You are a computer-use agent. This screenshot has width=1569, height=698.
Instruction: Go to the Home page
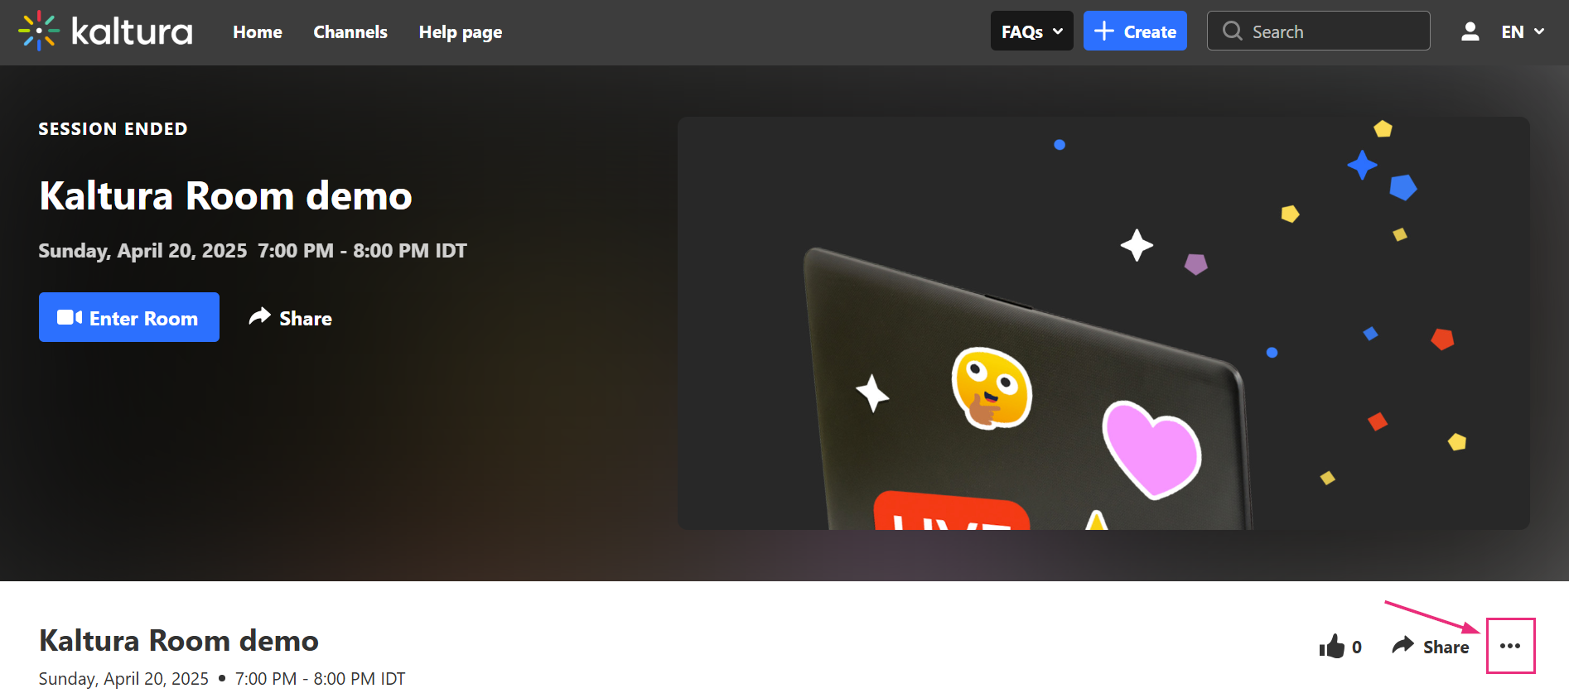258,32
